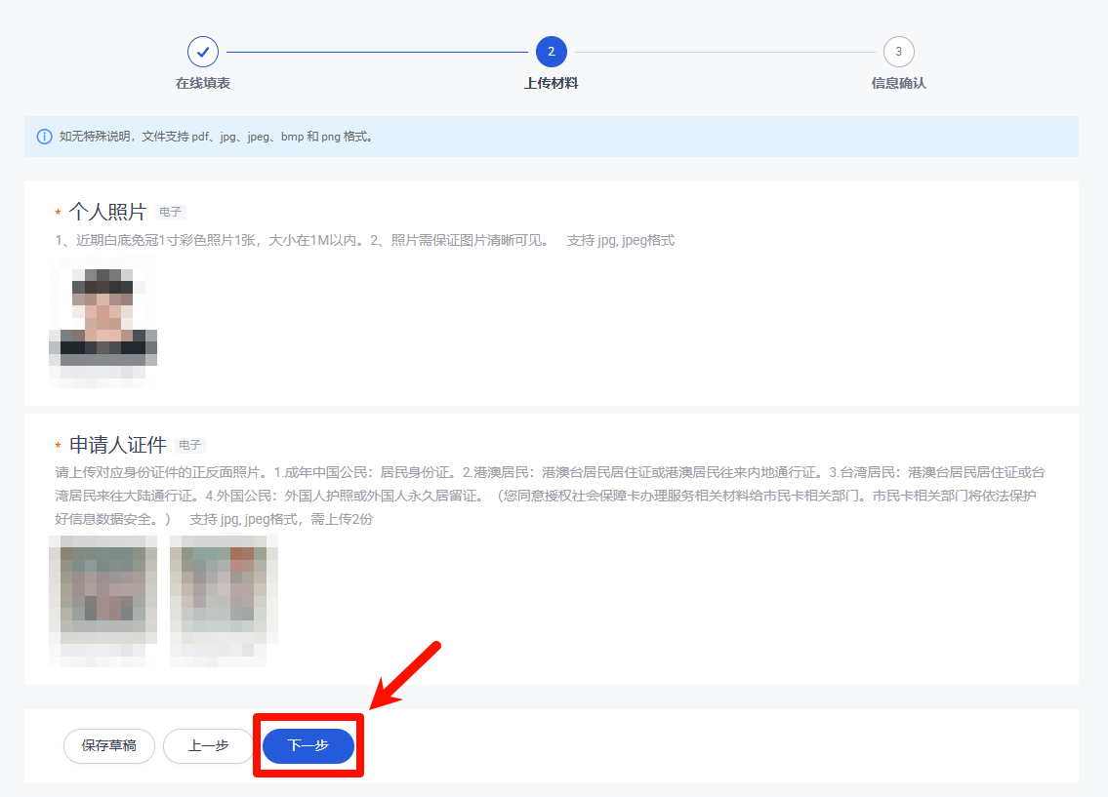Click the file format notice text
This screenshot has height=797, width=1108.
[x=216, y=137]
